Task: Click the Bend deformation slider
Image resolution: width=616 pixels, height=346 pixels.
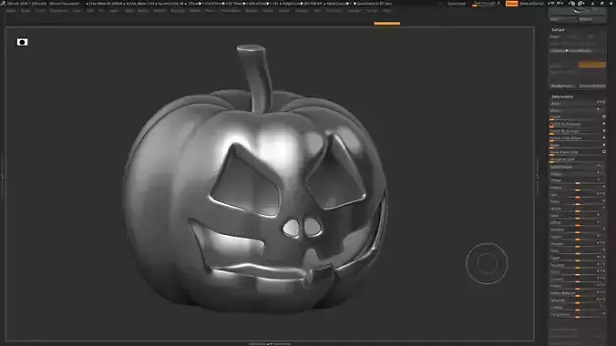Action: click(x=577, y=202)
